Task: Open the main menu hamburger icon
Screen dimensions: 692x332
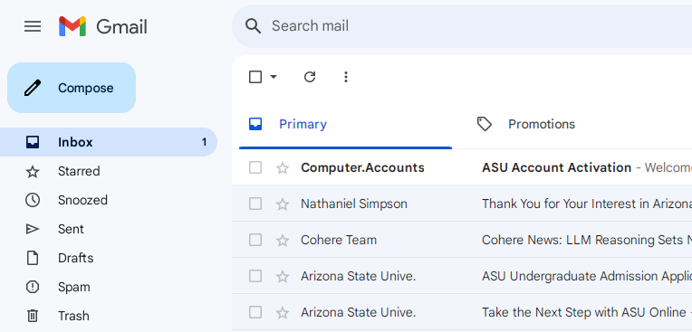Action: (x=33, y=26)
